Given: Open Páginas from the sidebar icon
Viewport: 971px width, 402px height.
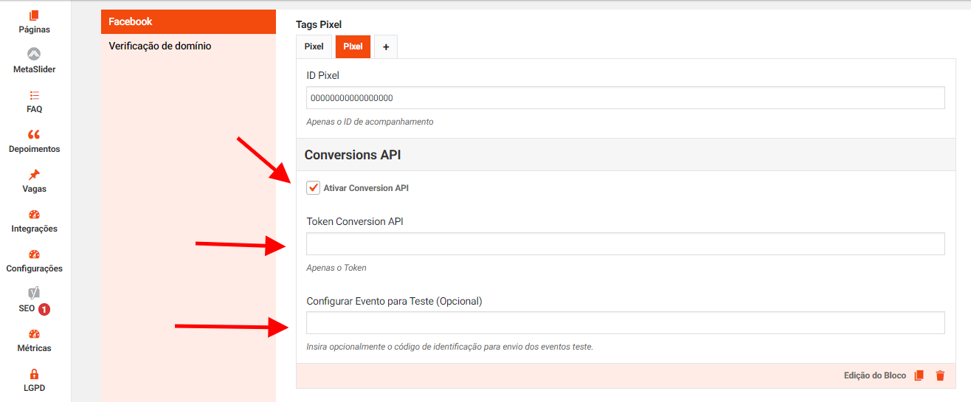Looking at the screenshot, I should click(x=34, y=15).
